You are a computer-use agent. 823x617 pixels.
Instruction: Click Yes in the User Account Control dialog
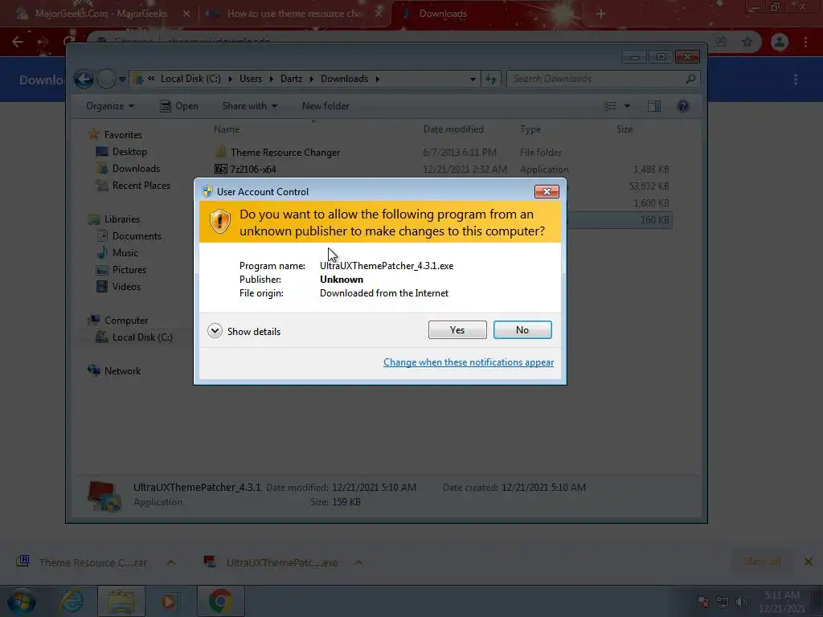point(457,330)
